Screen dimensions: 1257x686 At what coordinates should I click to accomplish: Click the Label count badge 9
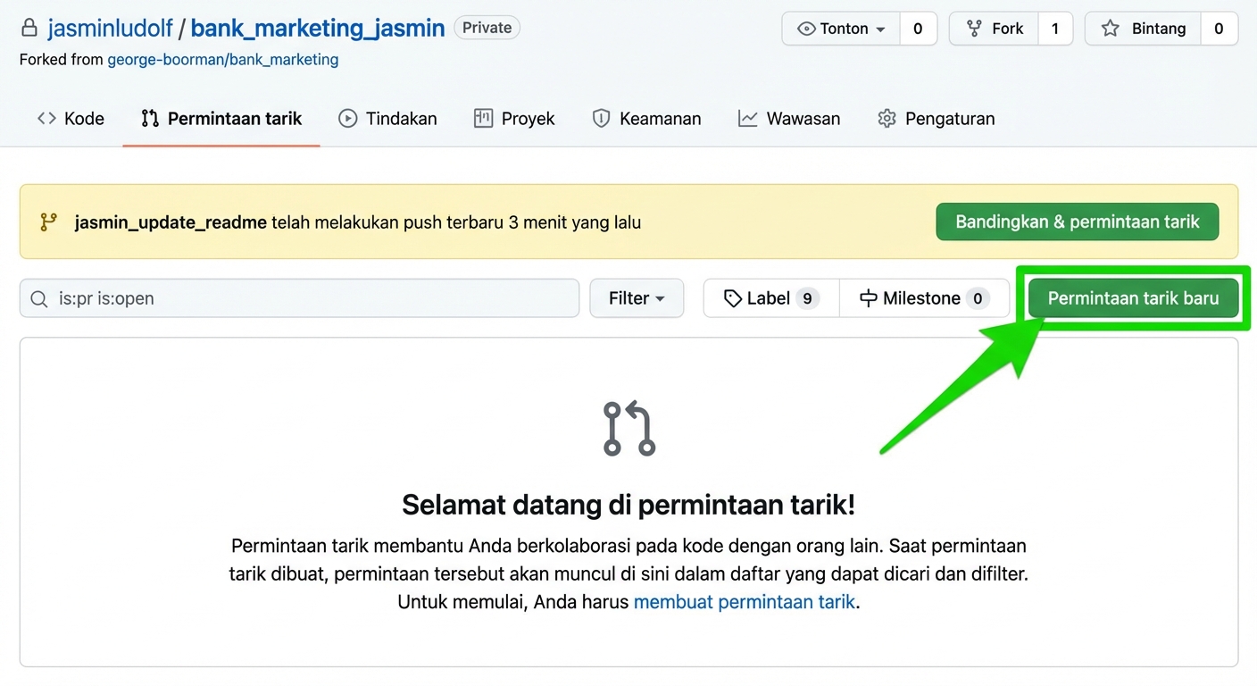[807, 298]
